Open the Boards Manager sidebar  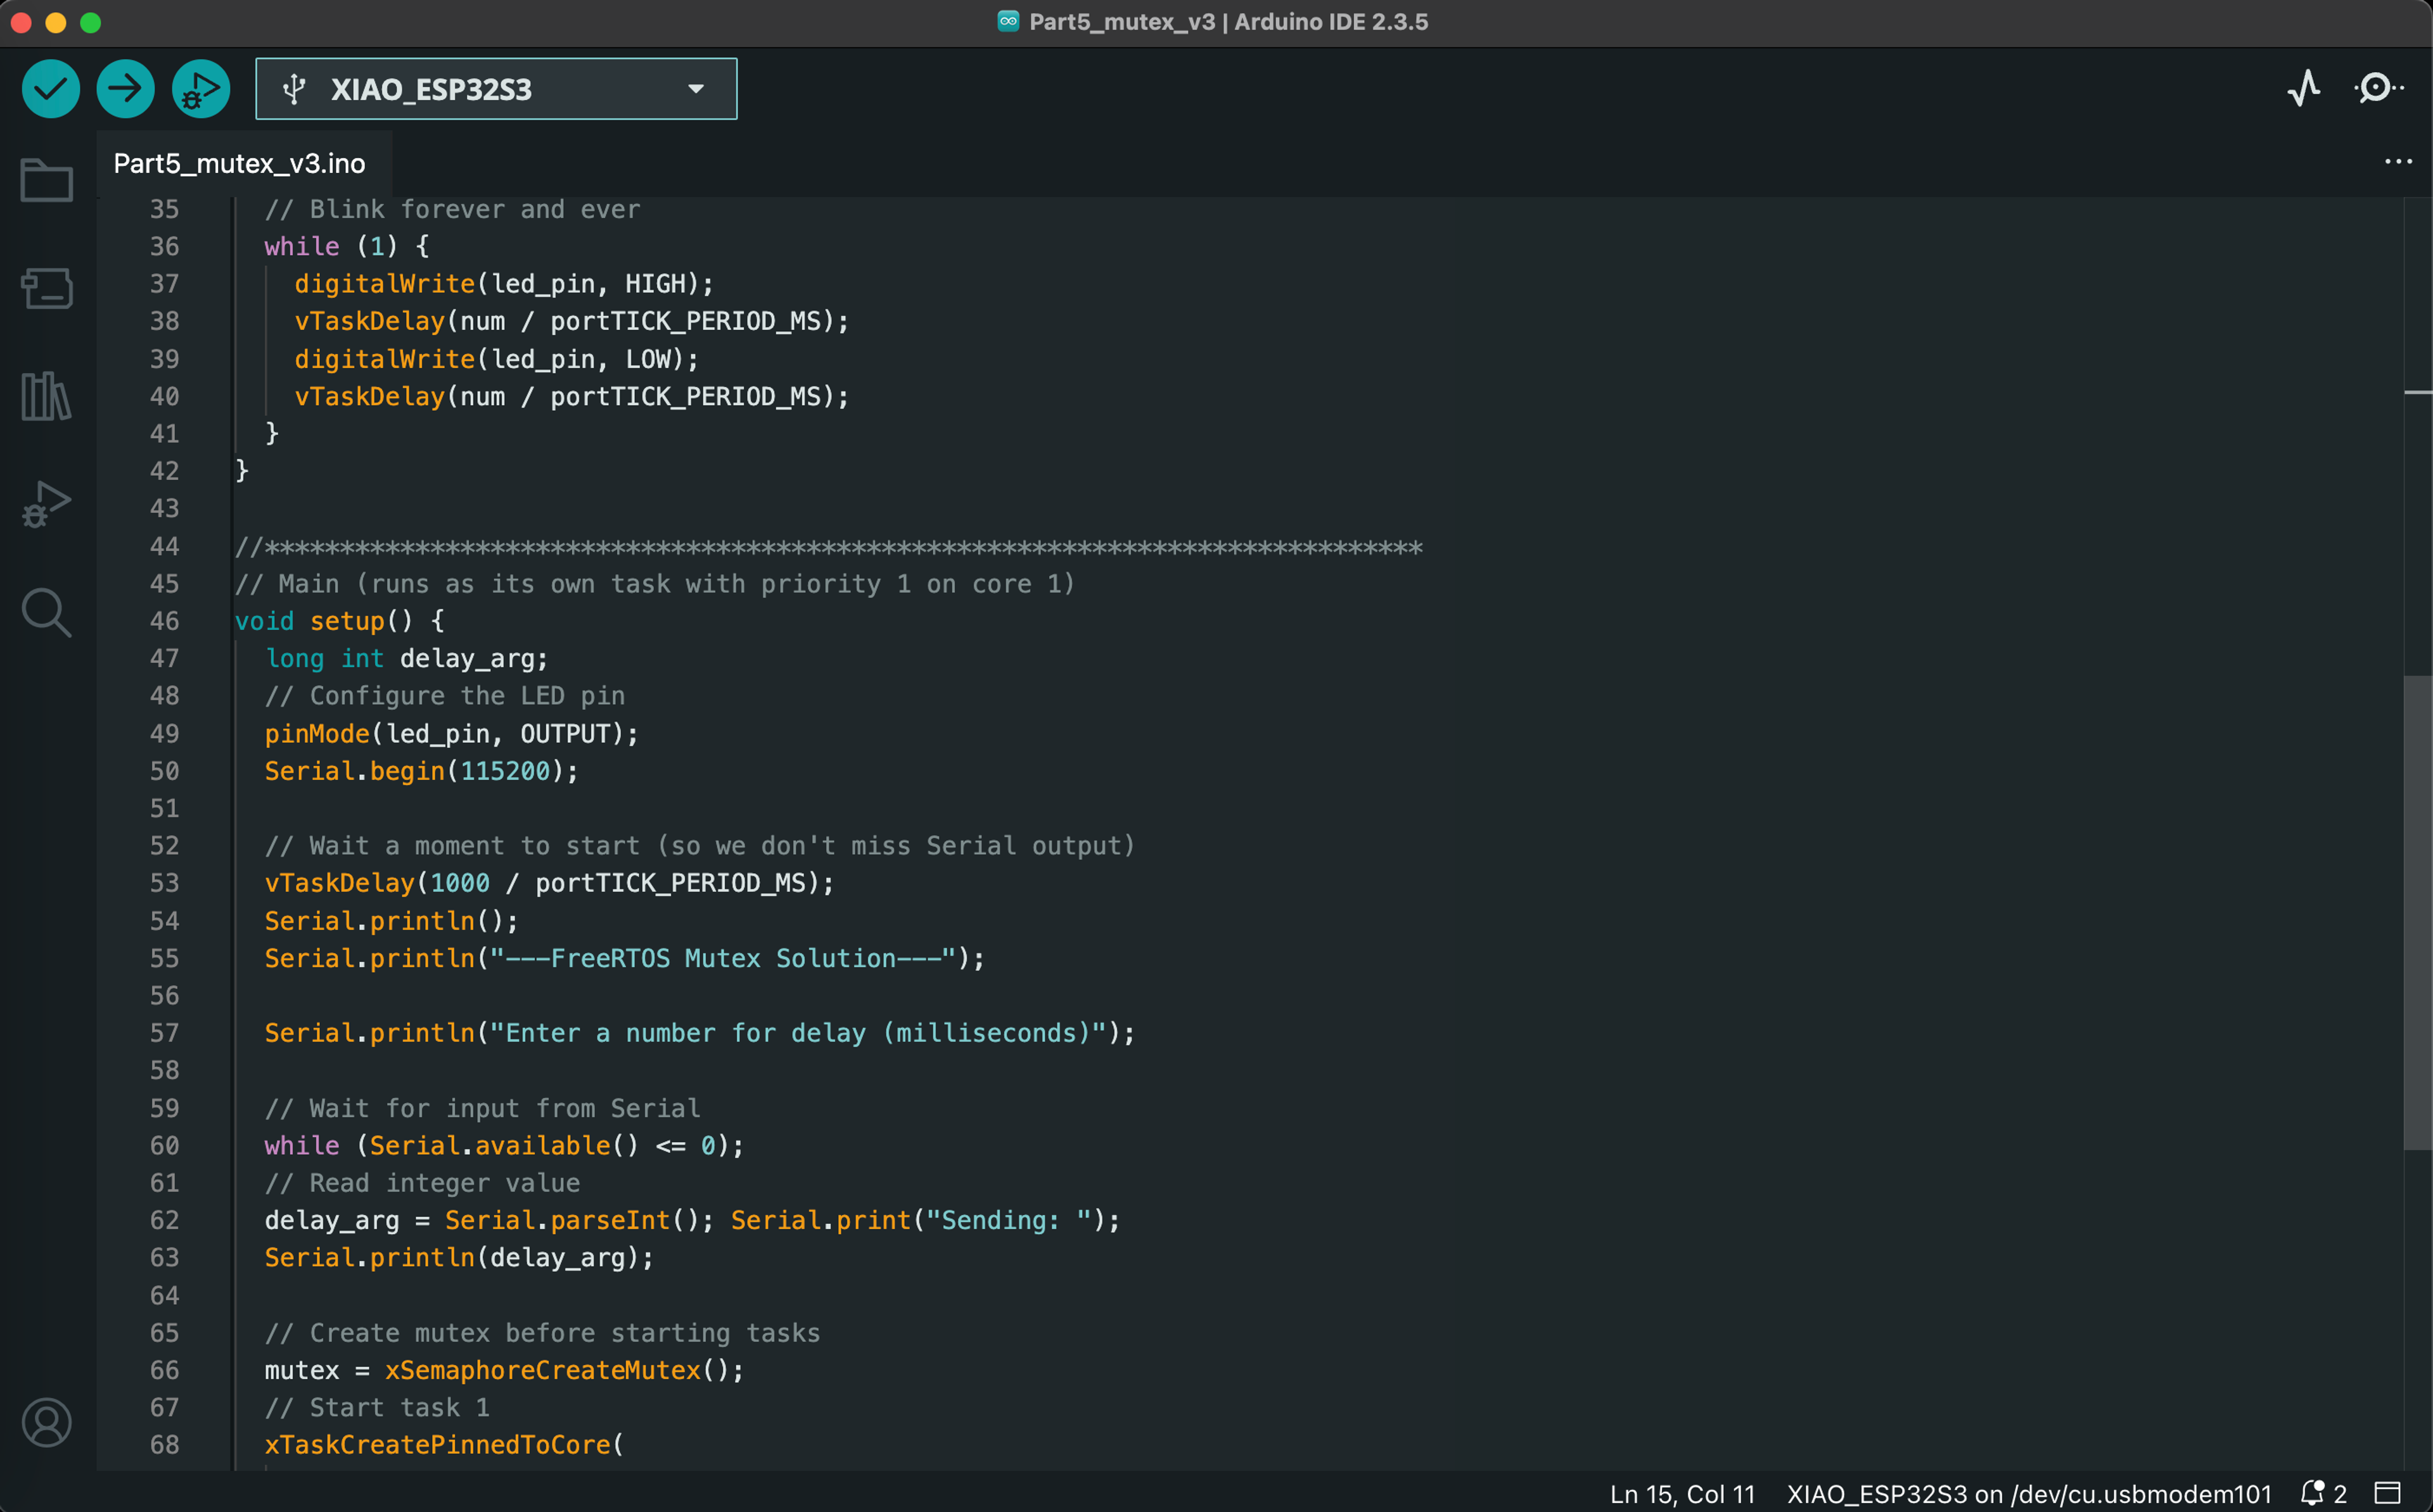tap(46, 289)
